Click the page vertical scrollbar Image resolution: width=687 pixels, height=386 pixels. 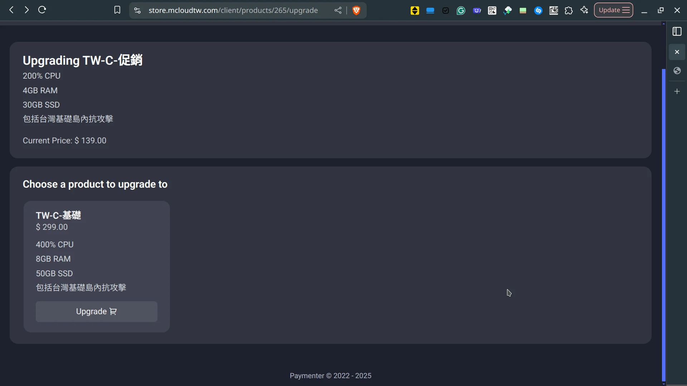click(664, 225)
